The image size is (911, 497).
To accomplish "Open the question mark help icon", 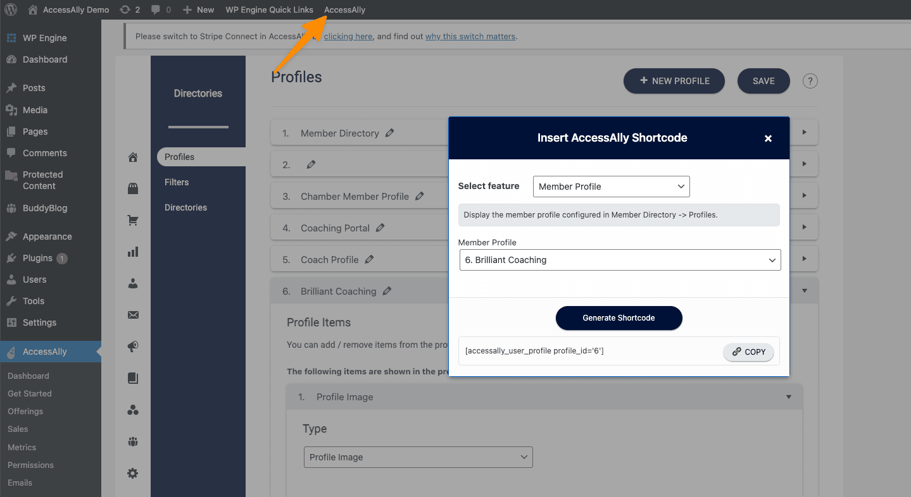I will [810, 81].
